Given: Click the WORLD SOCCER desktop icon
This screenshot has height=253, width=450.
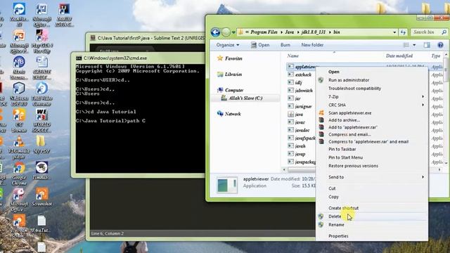Looking at the screenshot, I should tap(41, 120).
